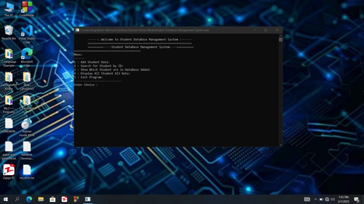This screenshot has height=204, width=364.
Task: Activate the console app taskbar button
Action: pos(88,199)
